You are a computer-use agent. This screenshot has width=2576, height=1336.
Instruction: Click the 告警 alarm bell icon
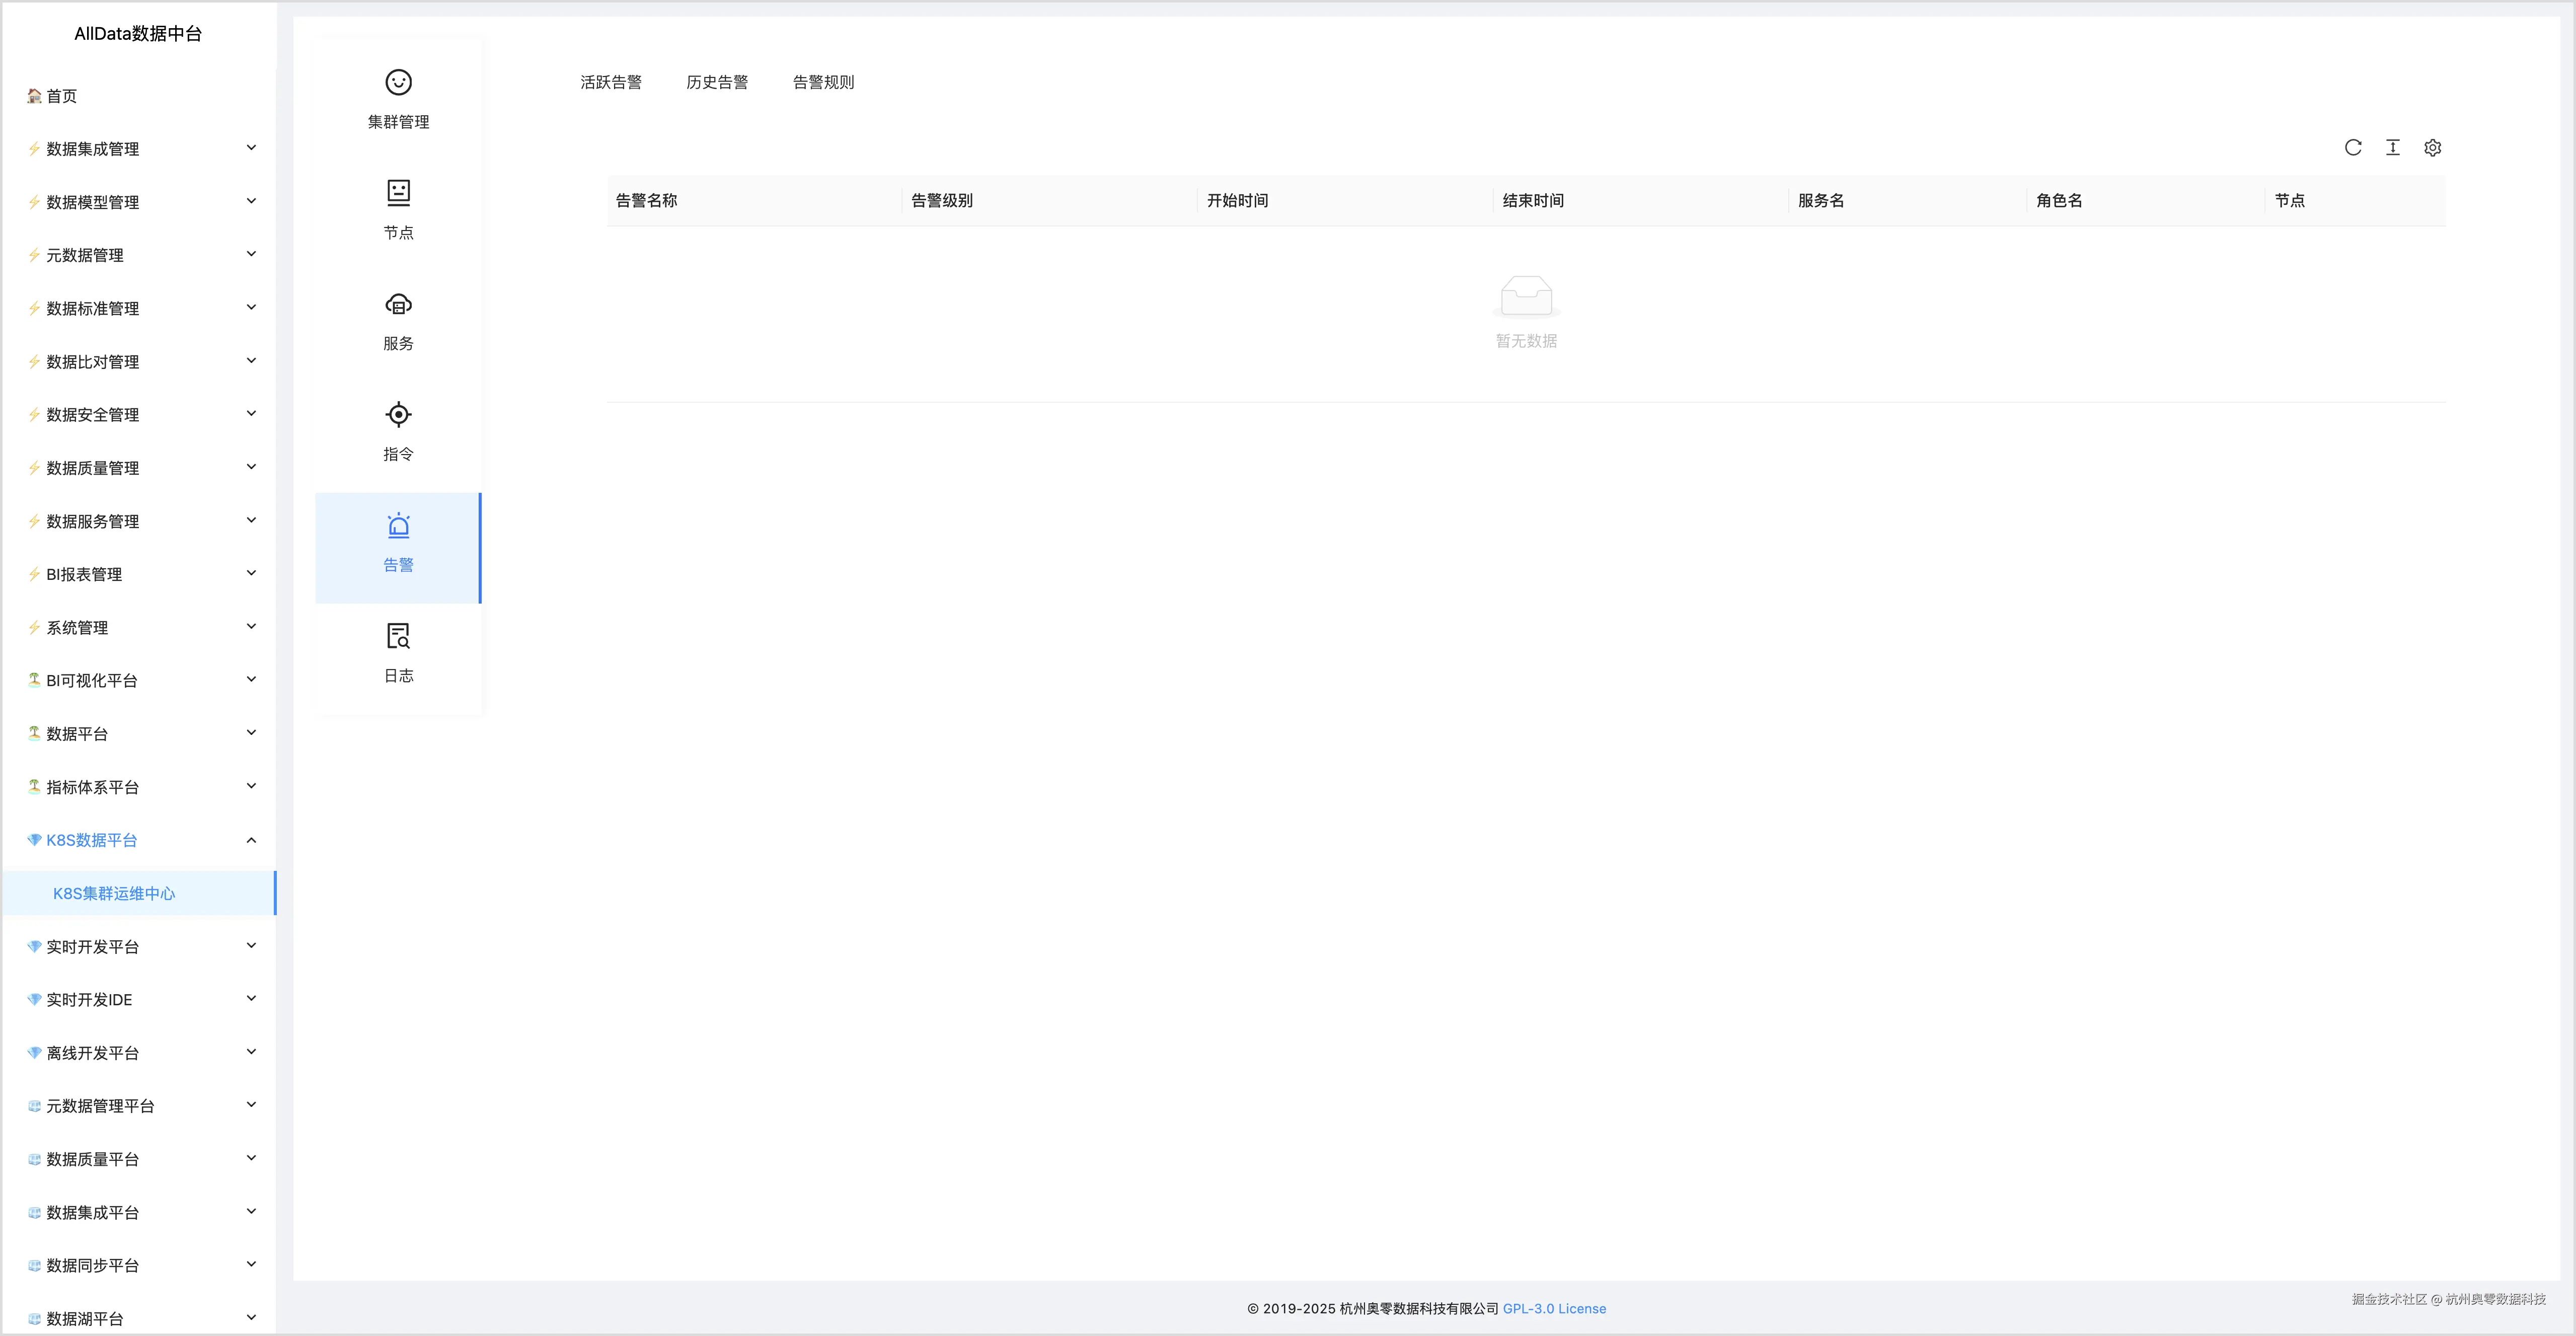[398, 526]
